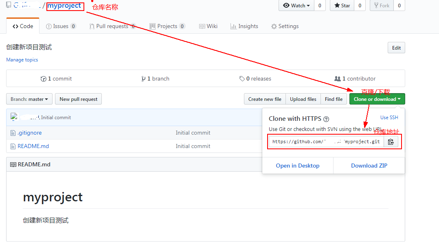The image size is (439, 242).
Task: Click the README.md header book icon
Action: tap(13, 164)
